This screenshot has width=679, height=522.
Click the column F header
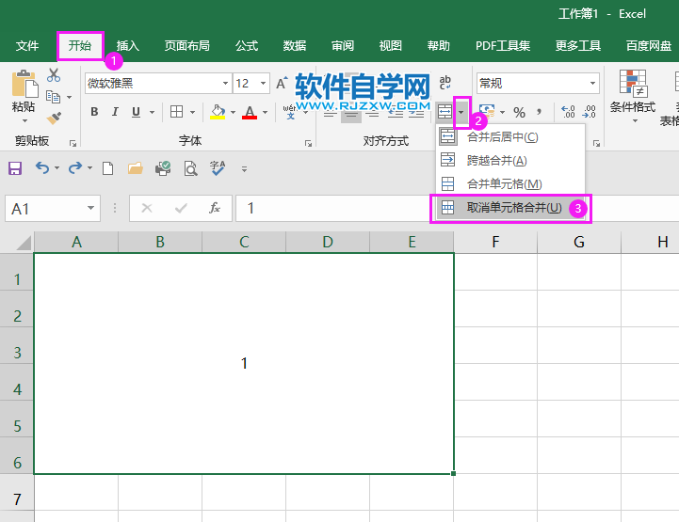pyautogui.click(x=495, y=242)
